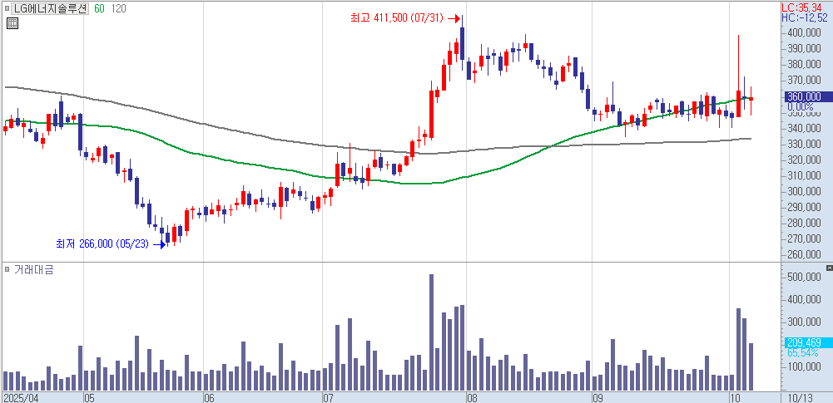Click the LC:35.34 indicator text
Screen dimensions: 833x403
click(x=806, y=7)
